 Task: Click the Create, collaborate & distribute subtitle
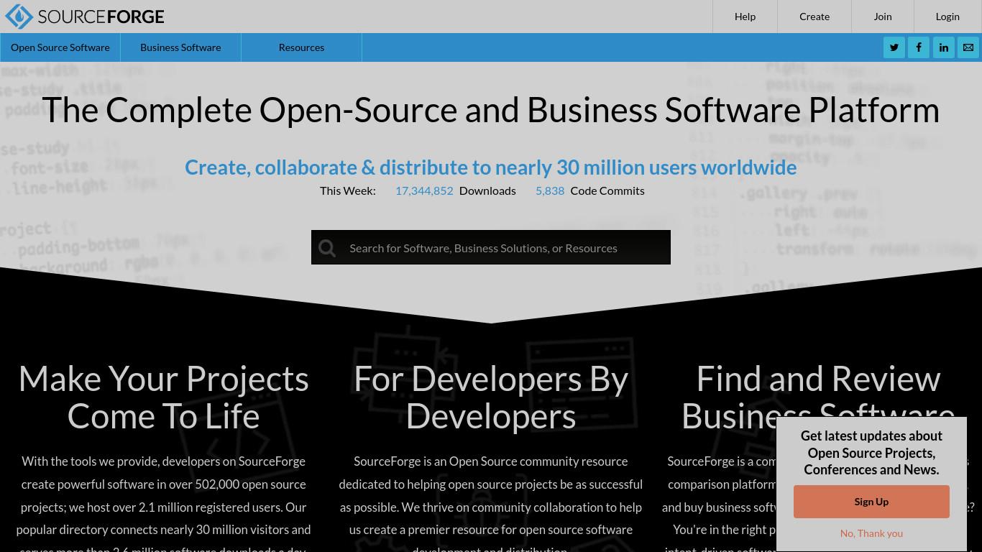491,167
